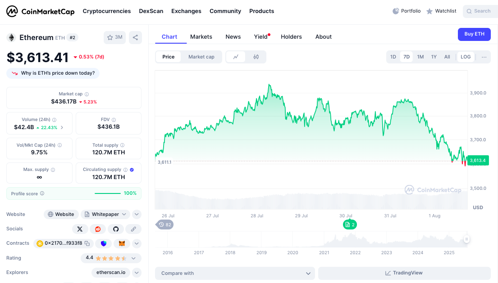Switch chart to candlestick view

click(256, 57)
